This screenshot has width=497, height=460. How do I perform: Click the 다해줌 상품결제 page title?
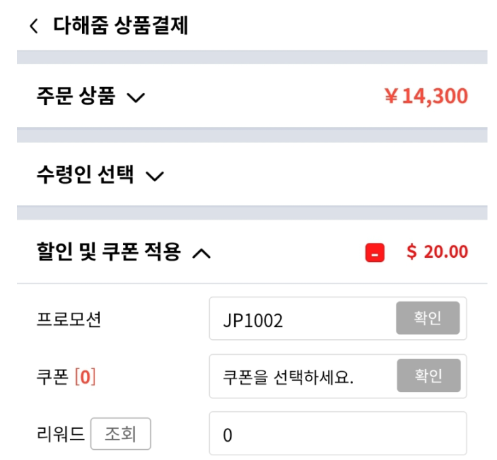[121, 26]
